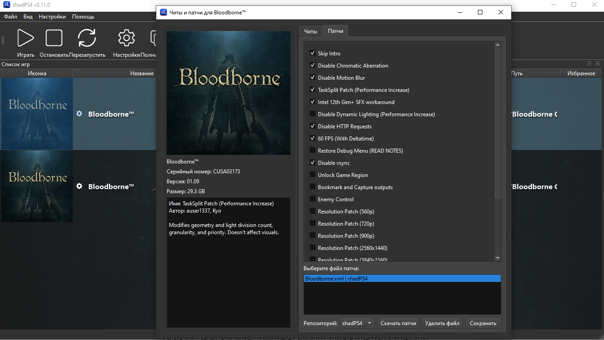This screenshot has height=340, width=604.
Task: Close the game list (Список игр) panel
Action: click(598, 64)
